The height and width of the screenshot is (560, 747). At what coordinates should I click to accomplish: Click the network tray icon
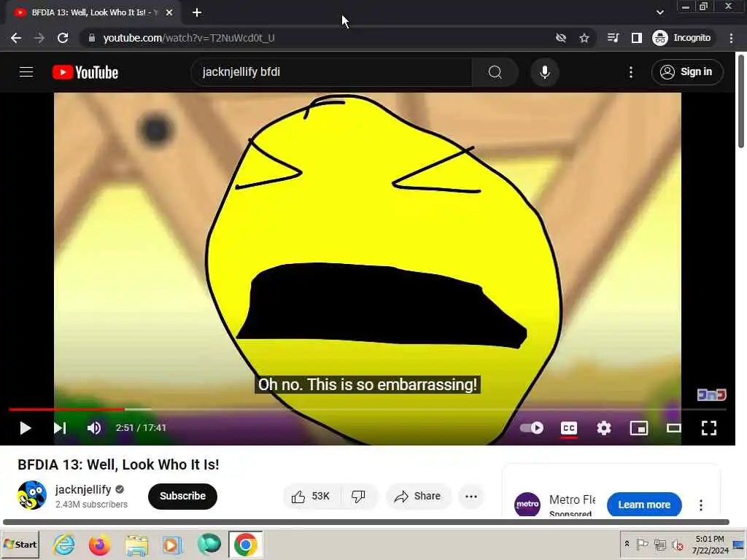(659, 544)
